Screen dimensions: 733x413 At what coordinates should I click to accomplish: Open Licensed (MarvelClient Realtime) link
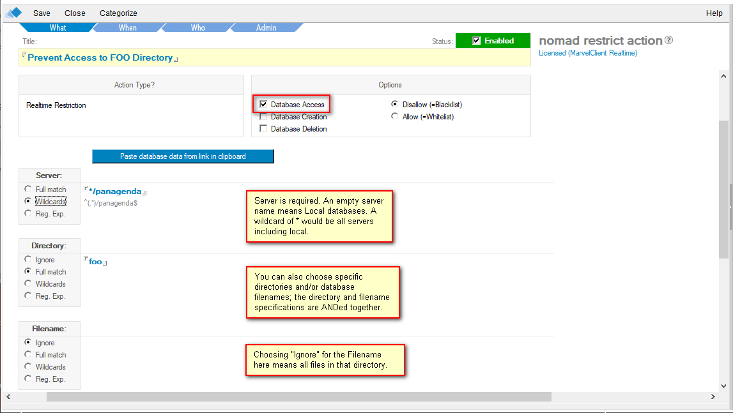point(587,53)
